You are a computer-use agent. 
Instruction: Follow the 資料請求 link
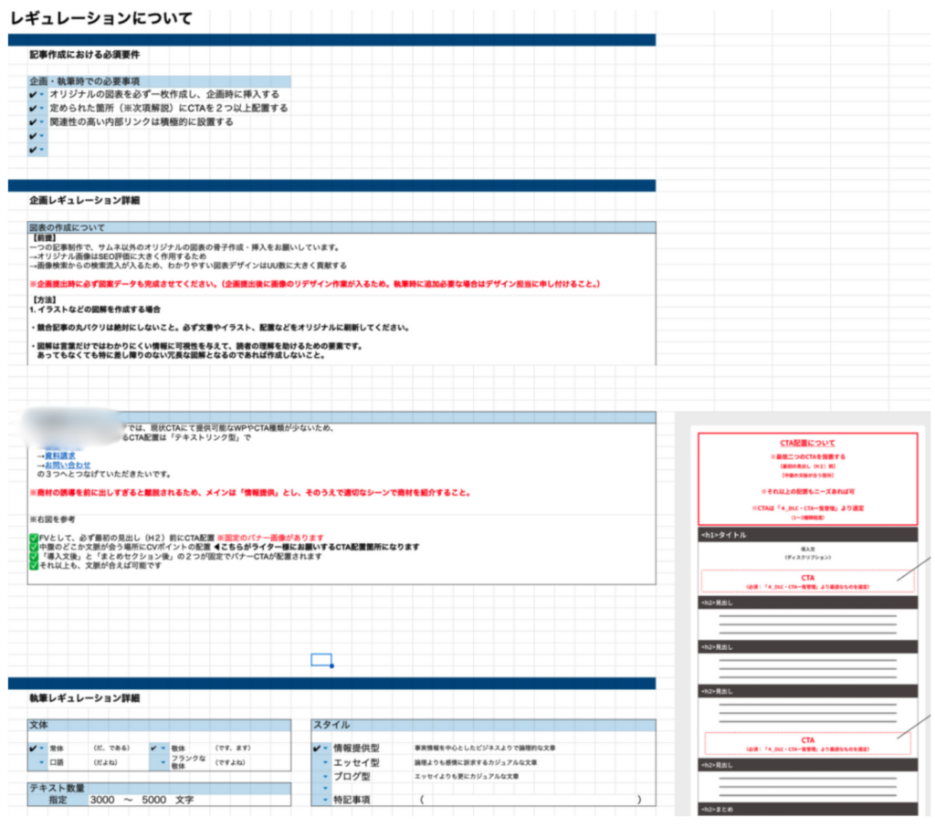(x=59, y=456)
